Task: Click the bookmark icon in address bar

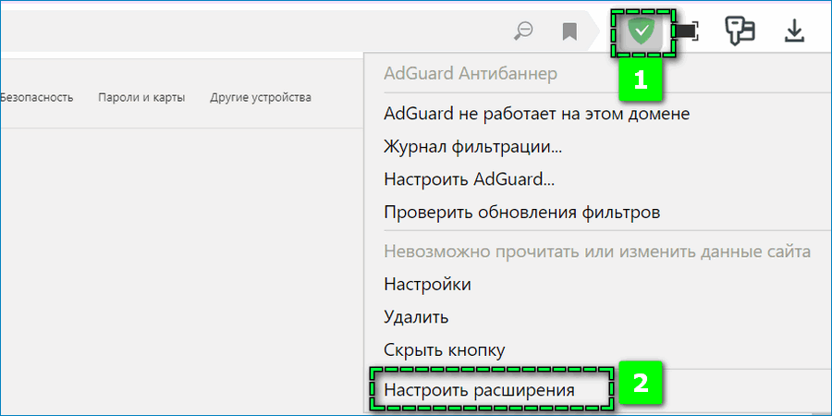Action: tap(569, 31)
